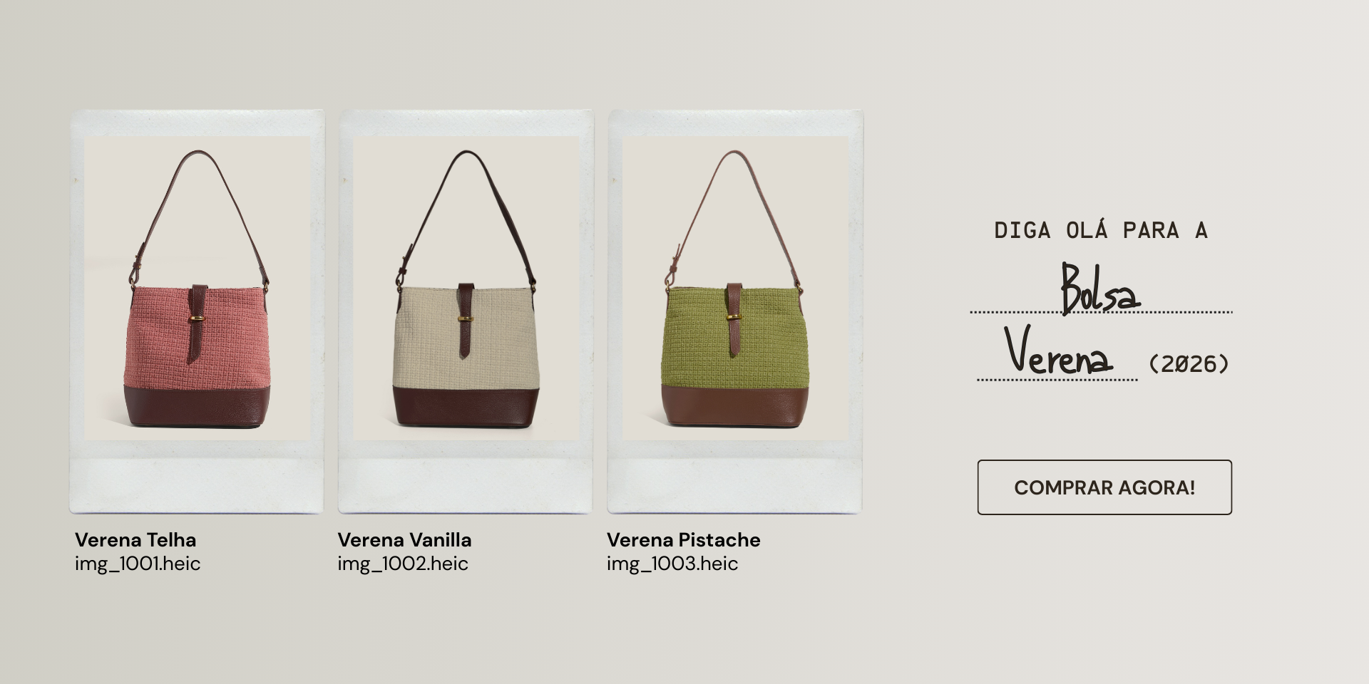
Task: Click the Verena Telha product name
Action: pyautogui.click(x=135, y=540)
